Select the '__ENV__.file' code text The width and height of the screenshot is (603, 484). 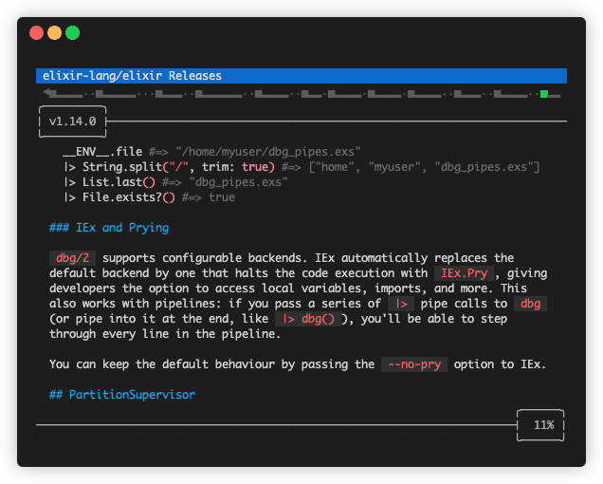click(102, 152)
